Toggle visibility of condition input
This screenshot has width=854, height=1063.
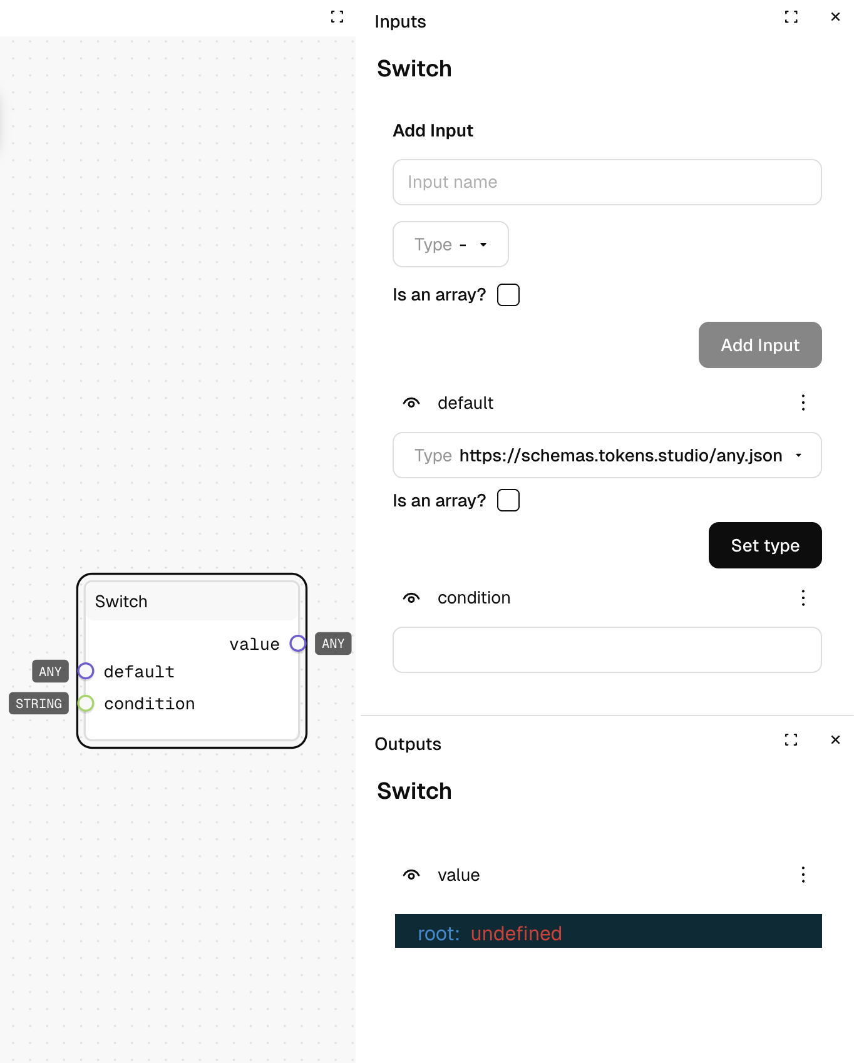click(411, 598)
